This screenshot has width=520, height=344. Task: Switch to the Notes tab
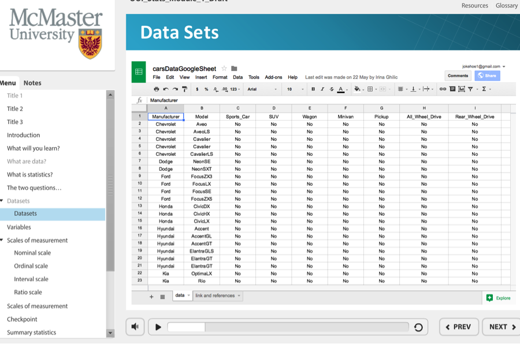click(x=32, y=83)
